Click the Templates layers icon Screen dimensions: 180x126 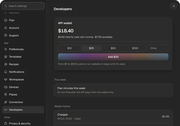[5, 57]
